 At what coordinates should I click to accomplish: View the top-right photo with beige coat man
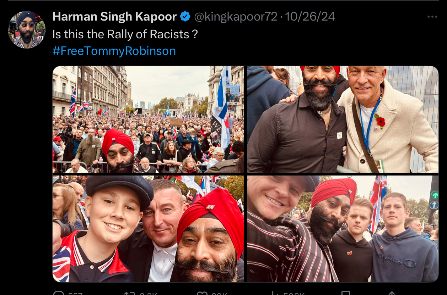coord(343,119)
